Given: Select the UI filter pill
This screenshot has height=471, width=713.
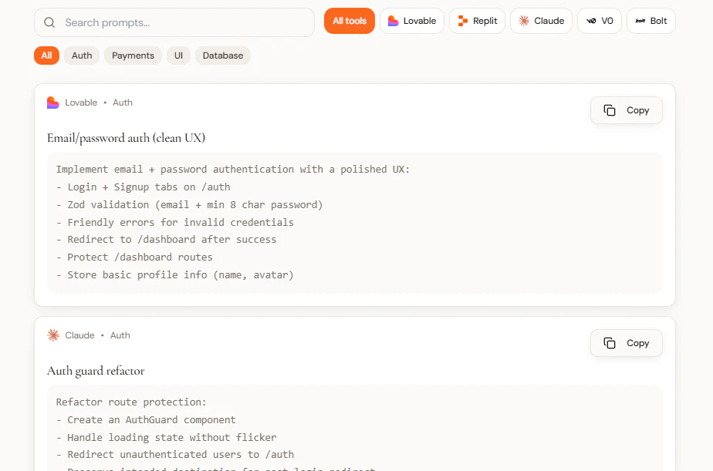Looking at the screenshot, I should (x=178, y=55).
